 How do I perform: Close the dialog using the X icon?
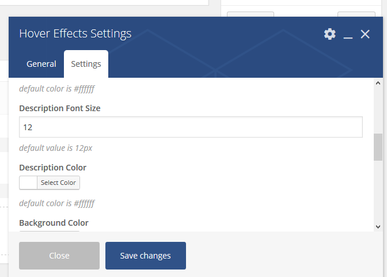365,34
